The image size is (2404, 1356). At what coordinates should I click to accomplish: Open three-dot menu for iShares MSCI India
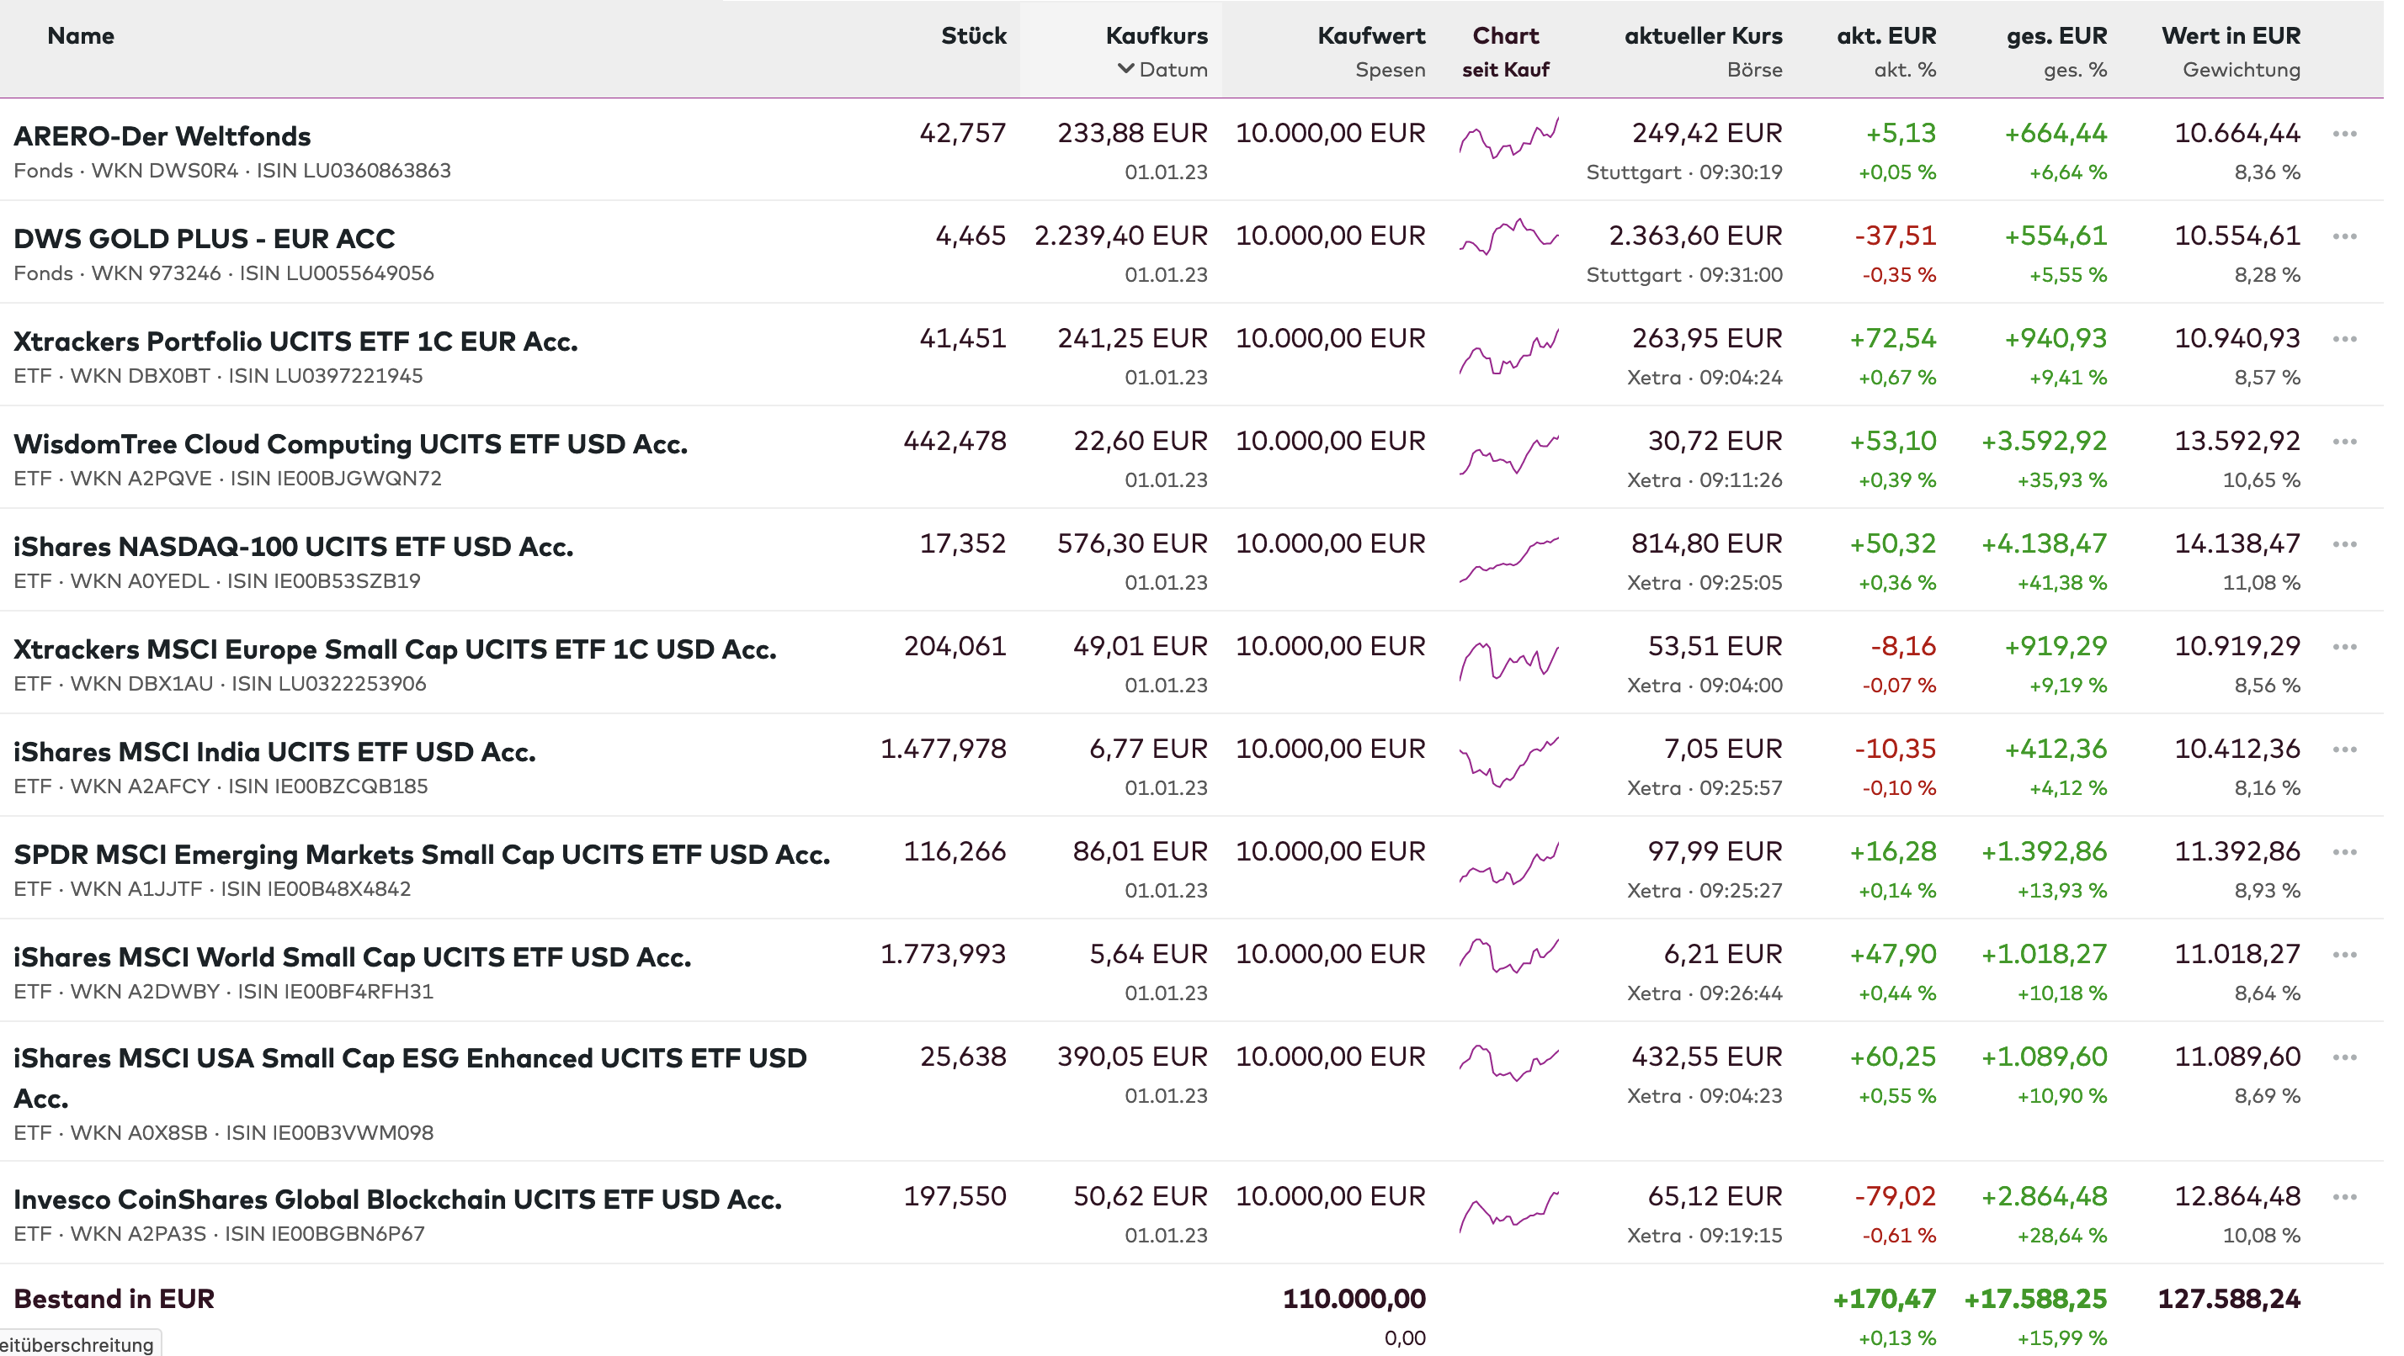[x=2344, y=750]
